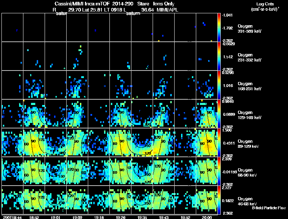288x219 pixels.
Task: Select the 68-90 keV image panel at 19:01
Action: pos(56,171)
